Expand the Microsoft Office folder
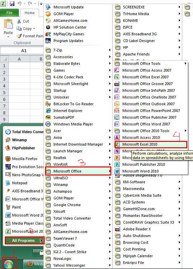The height and width of the screenshot is (269, 193). tap(78, 171)
